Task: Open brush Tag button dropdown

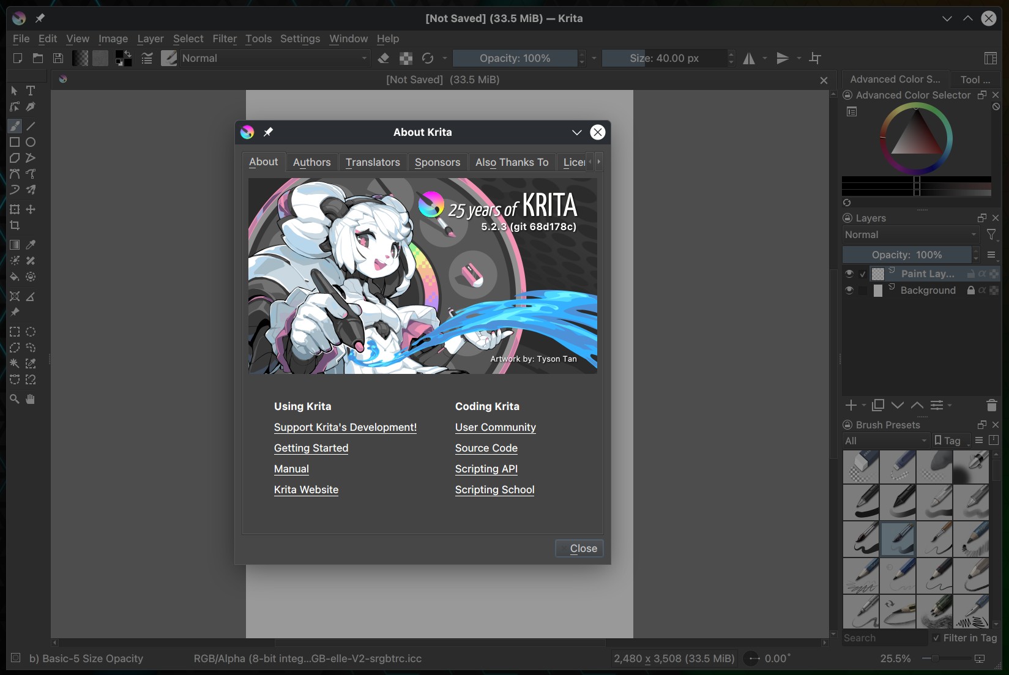Action: (x=951, y=441)
